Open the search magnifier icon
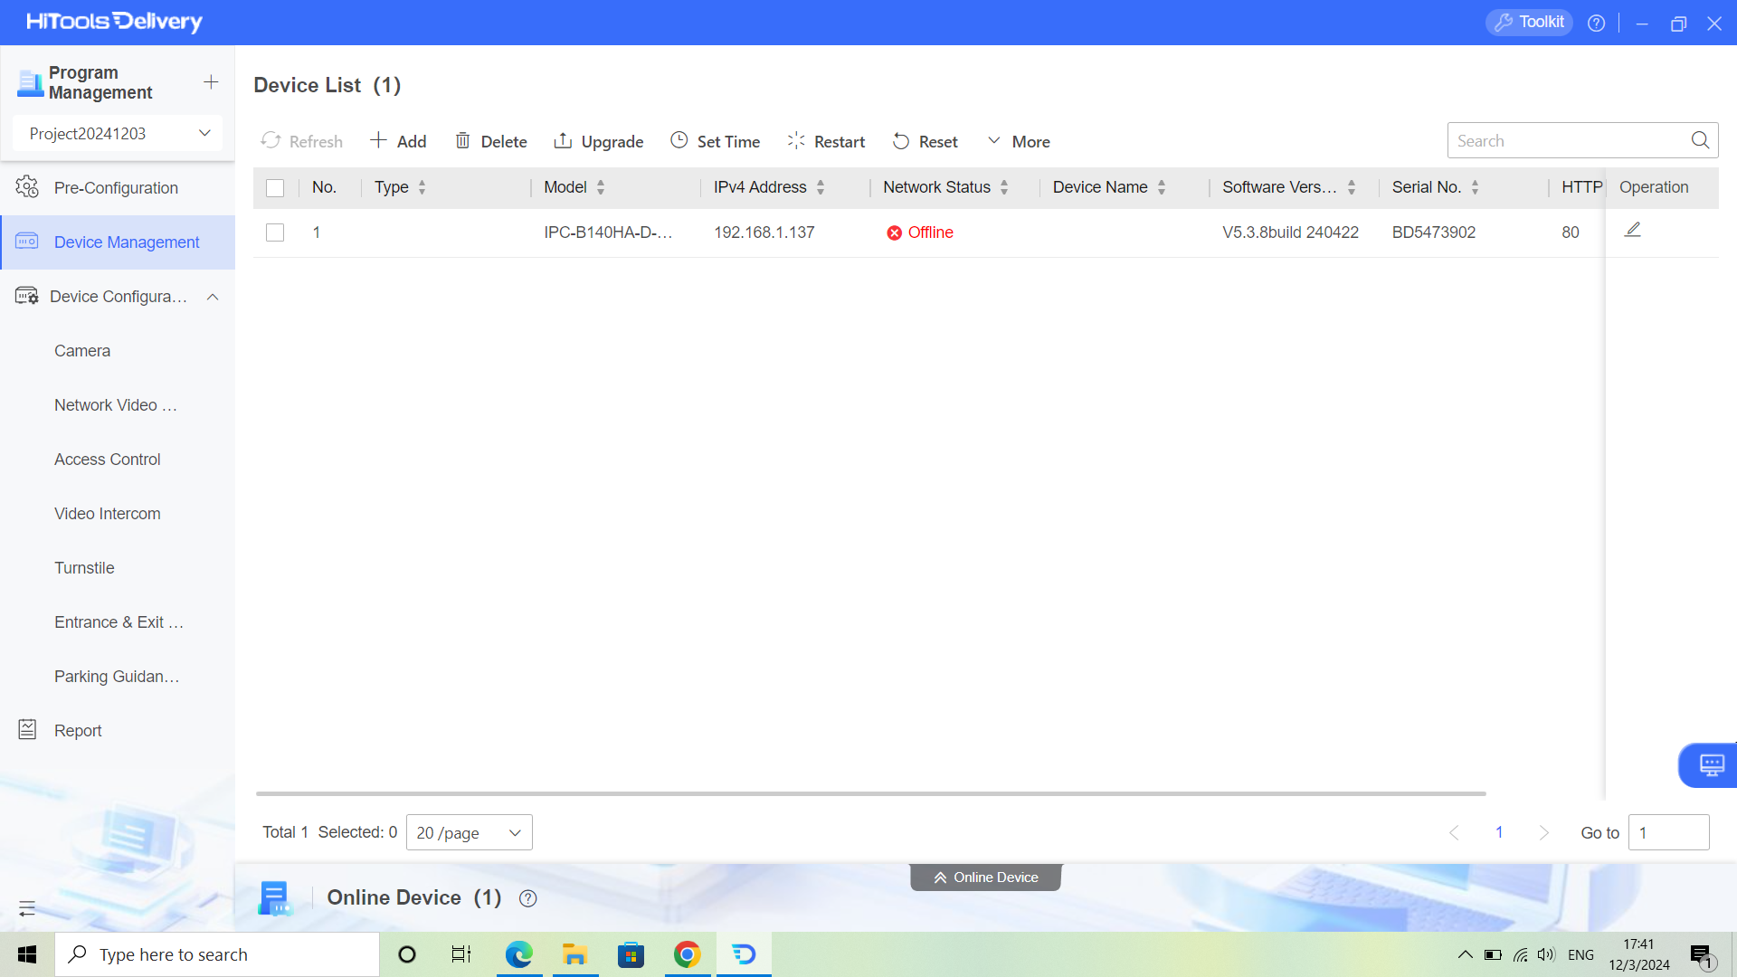 click(x=1700, y=140)
